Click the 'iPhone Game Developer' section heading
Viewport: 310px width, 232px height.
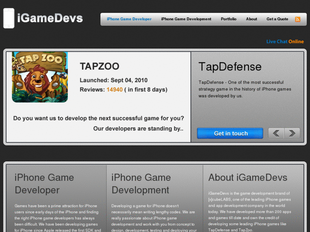click(x=44, y=184)
